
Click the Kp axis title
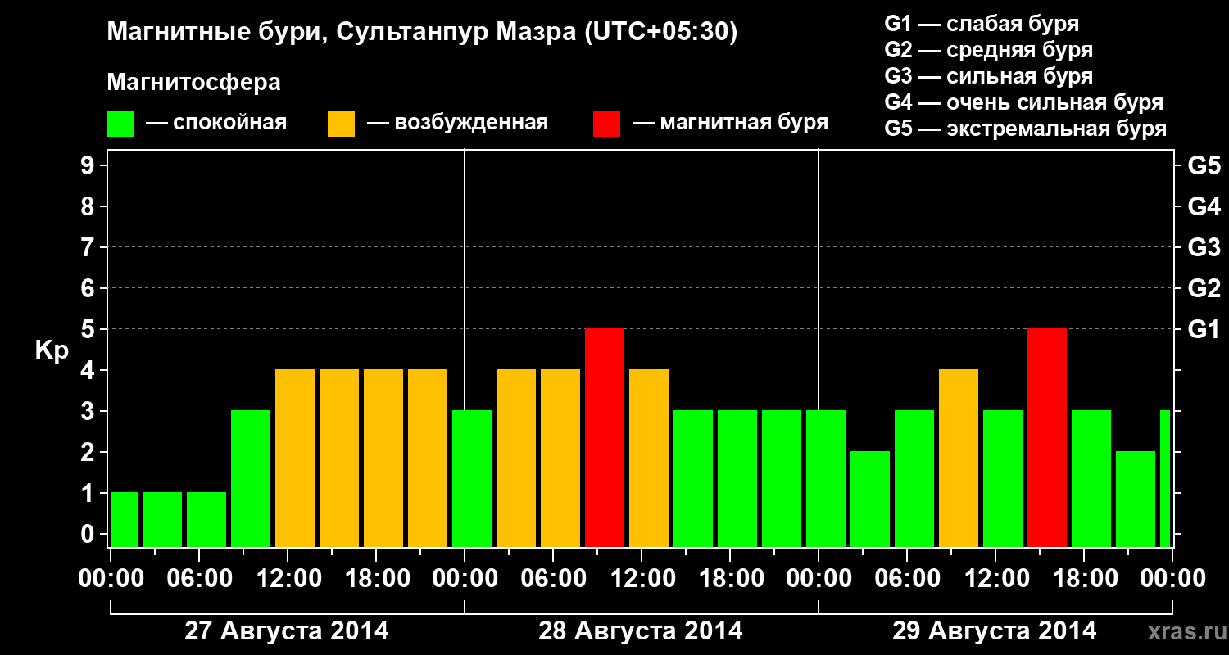tap(52, 350)
